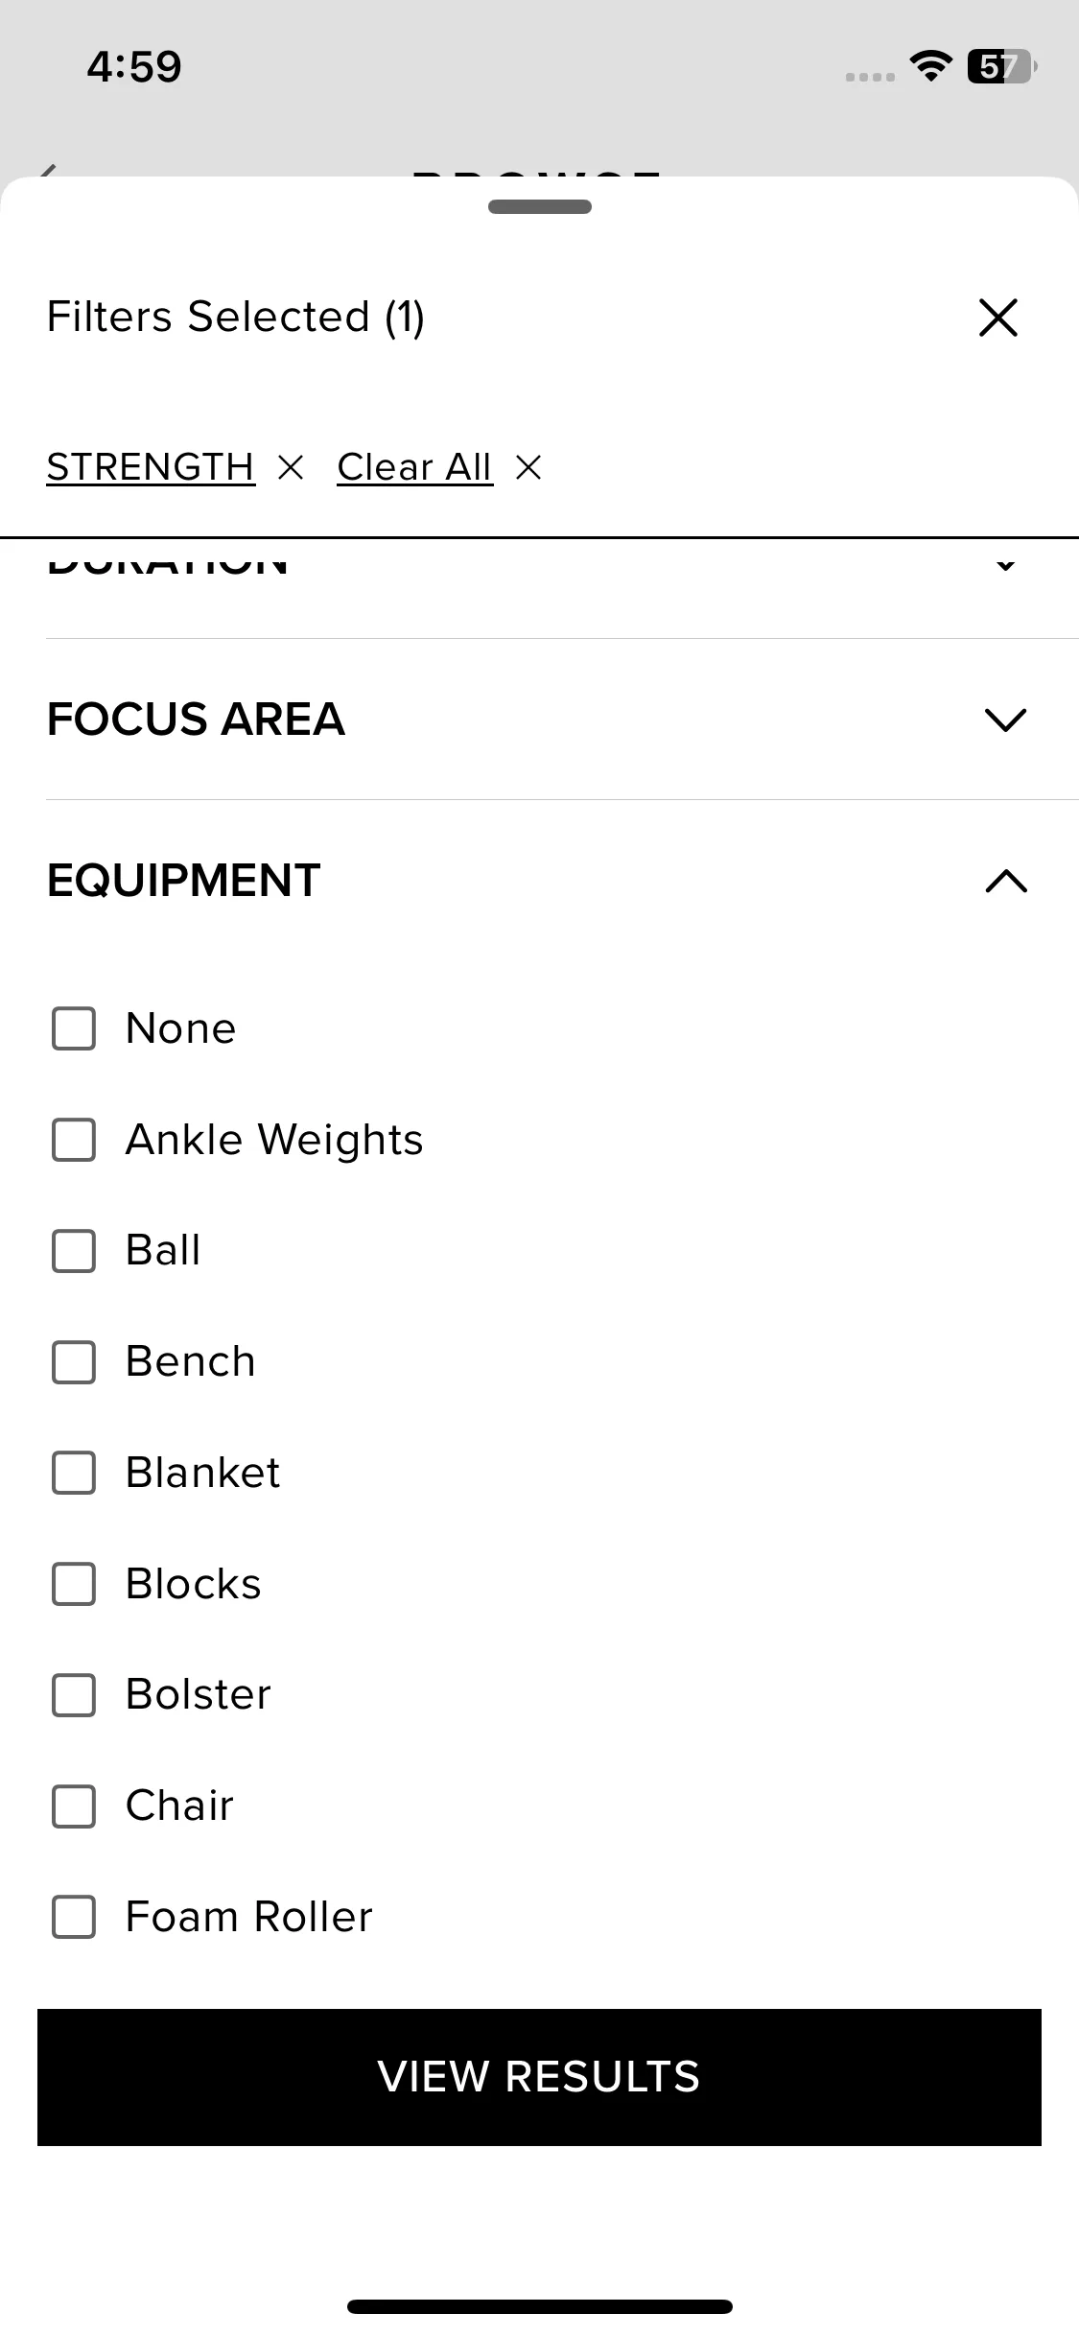This screenshot has height=2337, width=1079.
Task: Toggle the Blanket checkbox
Action: pos(74,1473)
